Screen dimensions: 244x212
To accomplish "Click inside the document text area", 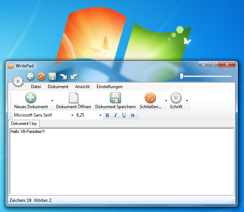I will (122, 161).
